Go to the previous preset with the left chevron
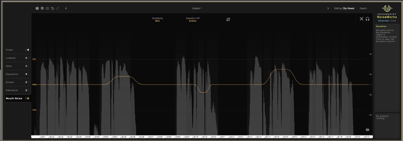This screenshot has width=403, height=141. coord(66,8)
